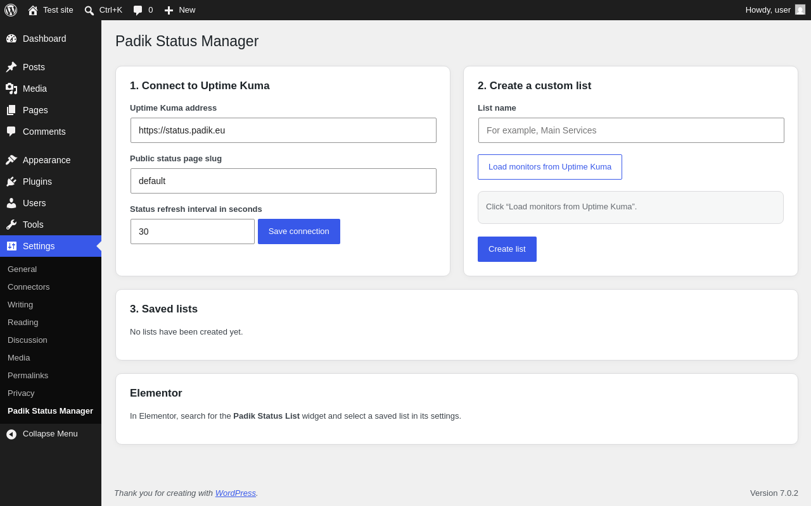Open the Appearance menu

click(51, 160)
